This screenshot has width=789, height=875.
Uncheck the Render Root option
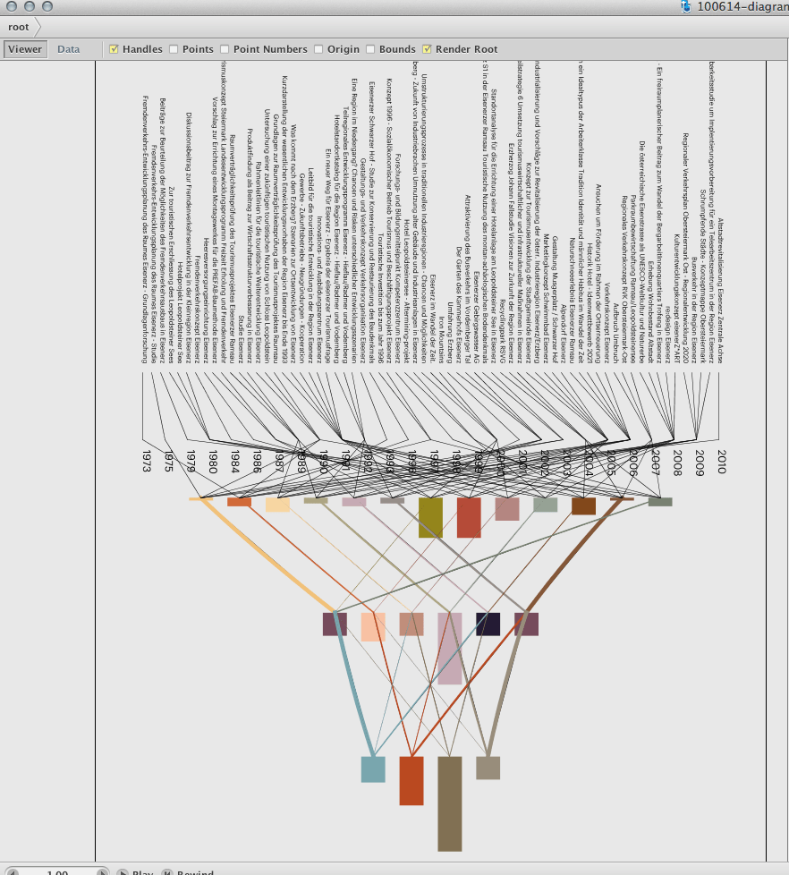coord(427,49)
